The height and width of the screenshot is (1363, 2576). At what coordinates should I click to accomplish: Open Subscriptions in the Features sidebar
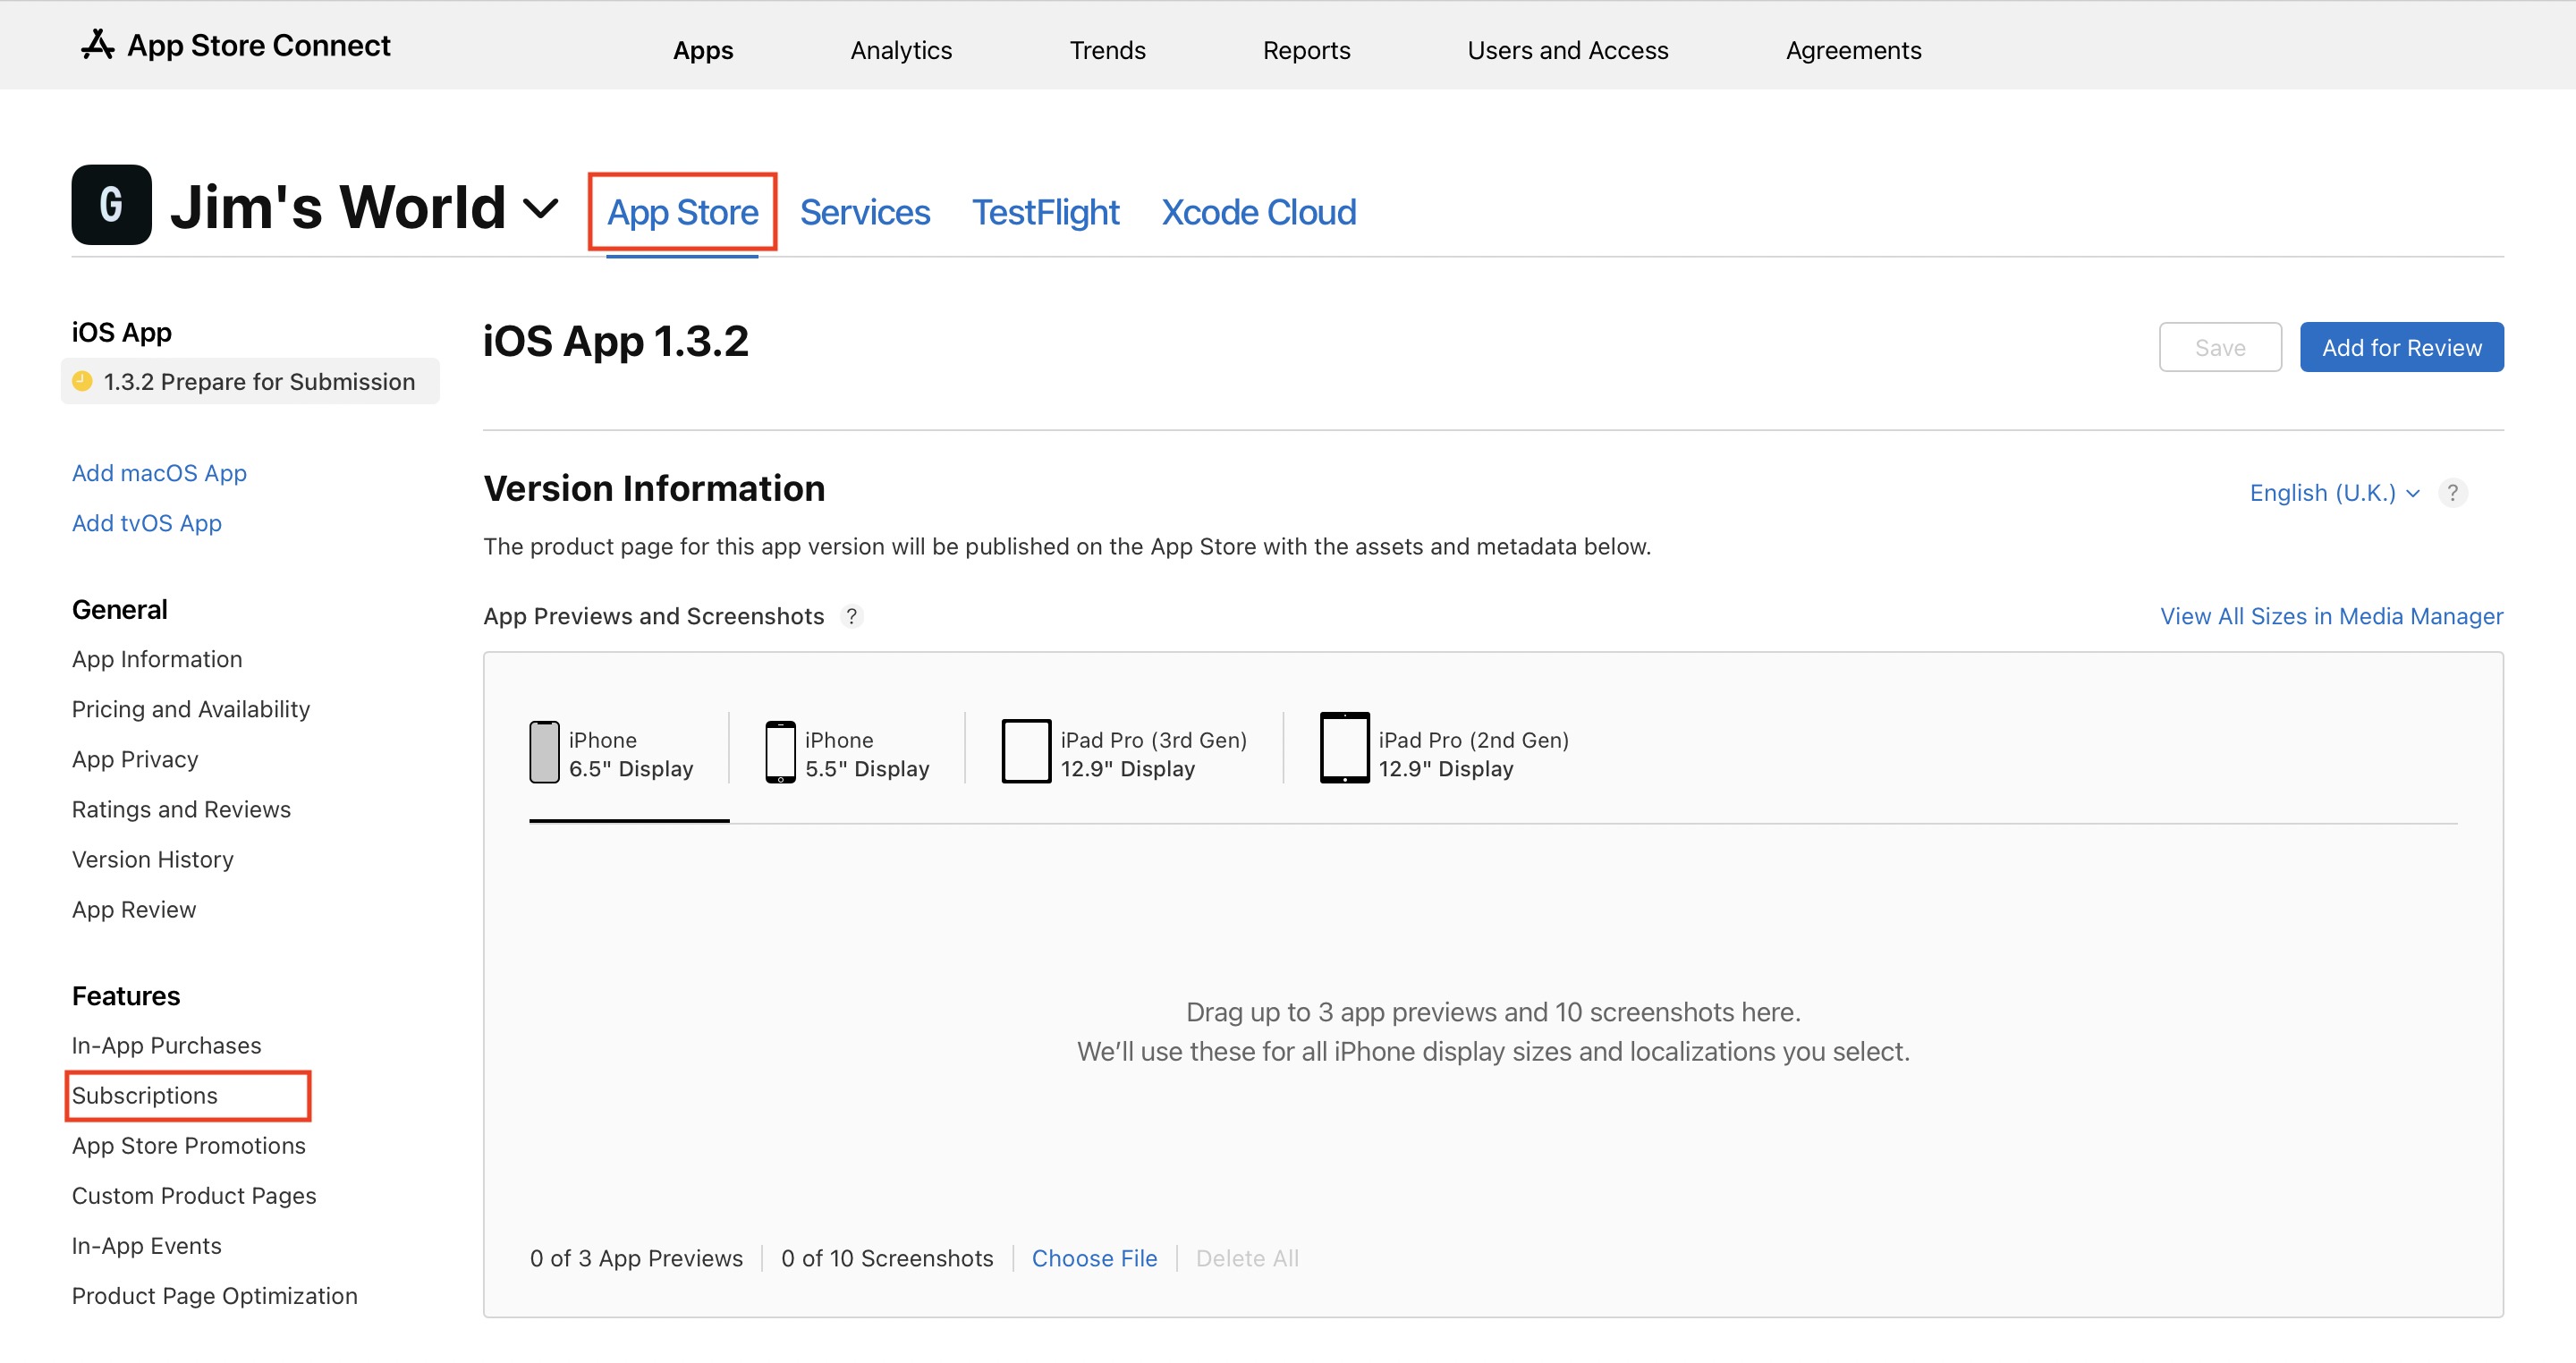tap(145, 1095)
